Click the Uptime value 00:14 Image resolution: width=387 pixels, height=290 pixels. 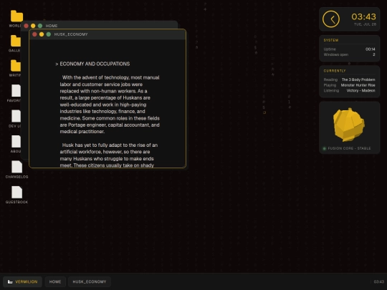click(x=371, y=49)
